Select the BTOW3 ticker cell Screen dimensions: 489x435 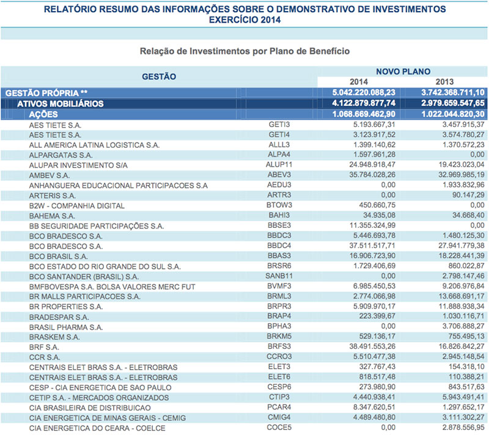[x=280, y=206]
